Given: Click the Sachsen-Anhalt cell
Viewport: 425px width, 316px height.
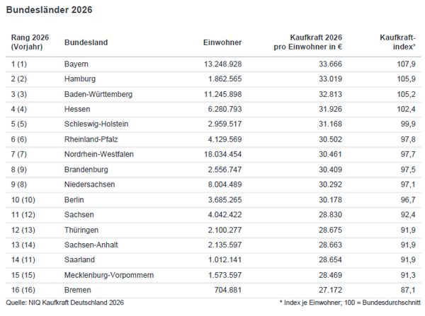Looking at the screenshot, I should (89, 243).
